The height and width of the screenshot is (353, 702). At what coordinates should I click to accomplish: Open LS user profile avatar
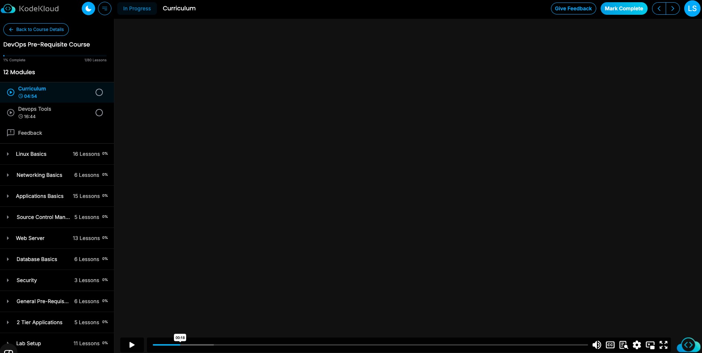coord(692,8)
